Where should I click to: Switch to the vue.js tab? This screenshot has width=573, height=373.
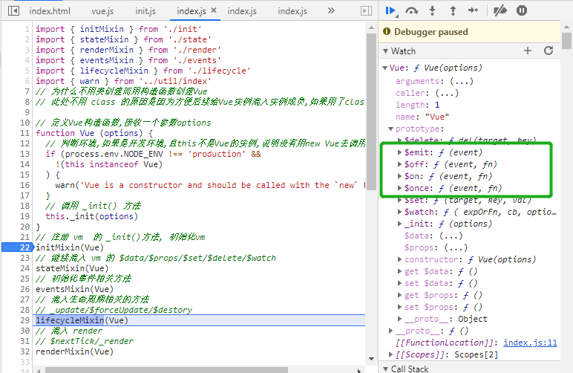pyautogui.click(x=102, y=11)
